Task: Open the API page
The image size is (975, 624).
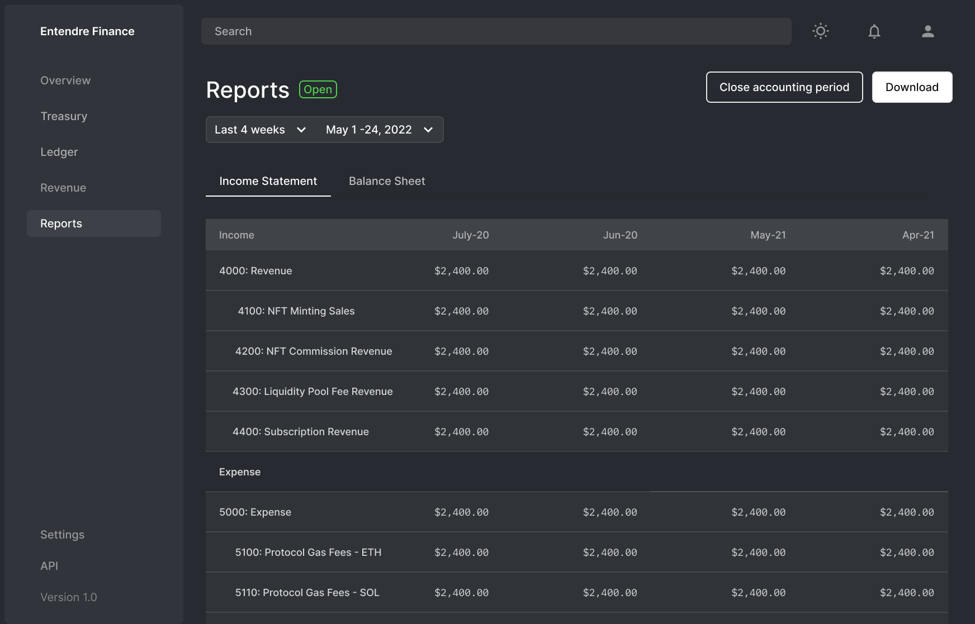Action: click(49, 566)
